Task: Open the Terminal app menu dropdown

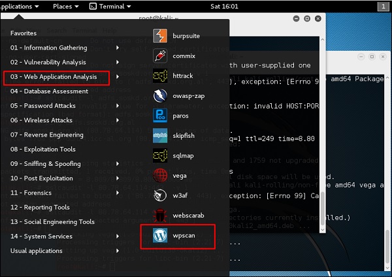Action: click(110, 7)
